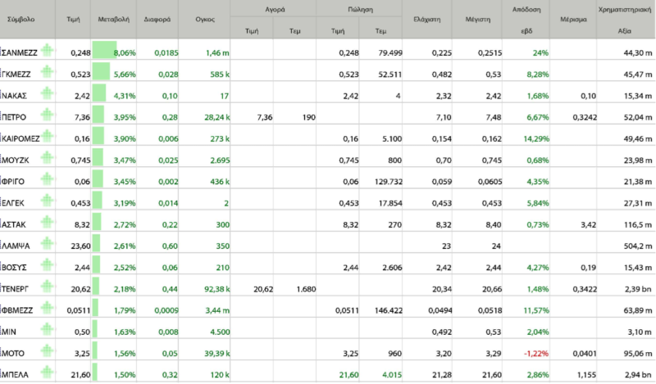Select the Μέρισμα column header
This screenshot has width=656, height=384.
(571, 17)
